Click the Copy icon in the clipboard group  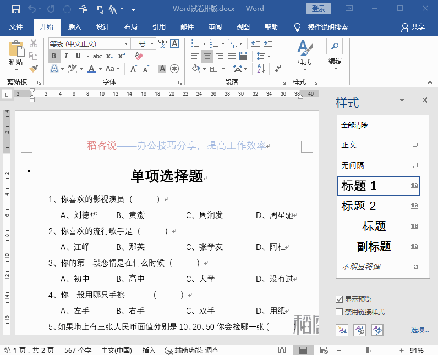(x=33, y=56)
